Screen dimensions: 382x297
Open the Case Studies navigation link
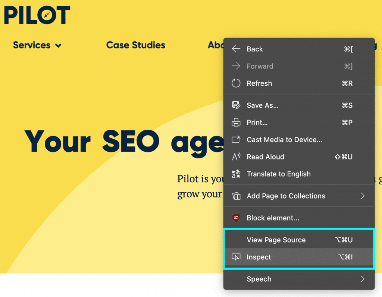click(x=135, y=45)
